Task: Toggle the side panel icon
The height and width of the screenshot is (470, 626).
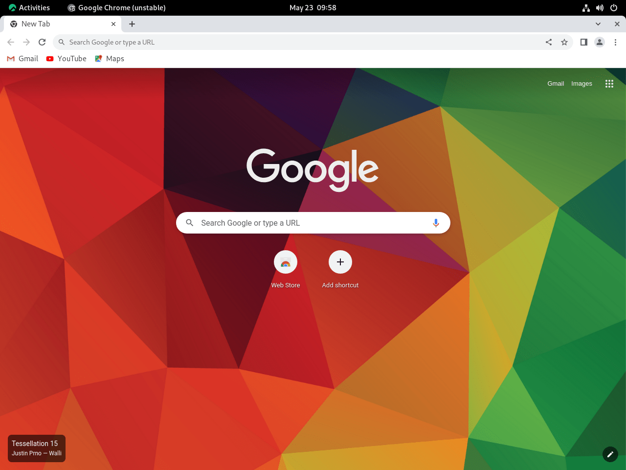Action: (583, 42)
